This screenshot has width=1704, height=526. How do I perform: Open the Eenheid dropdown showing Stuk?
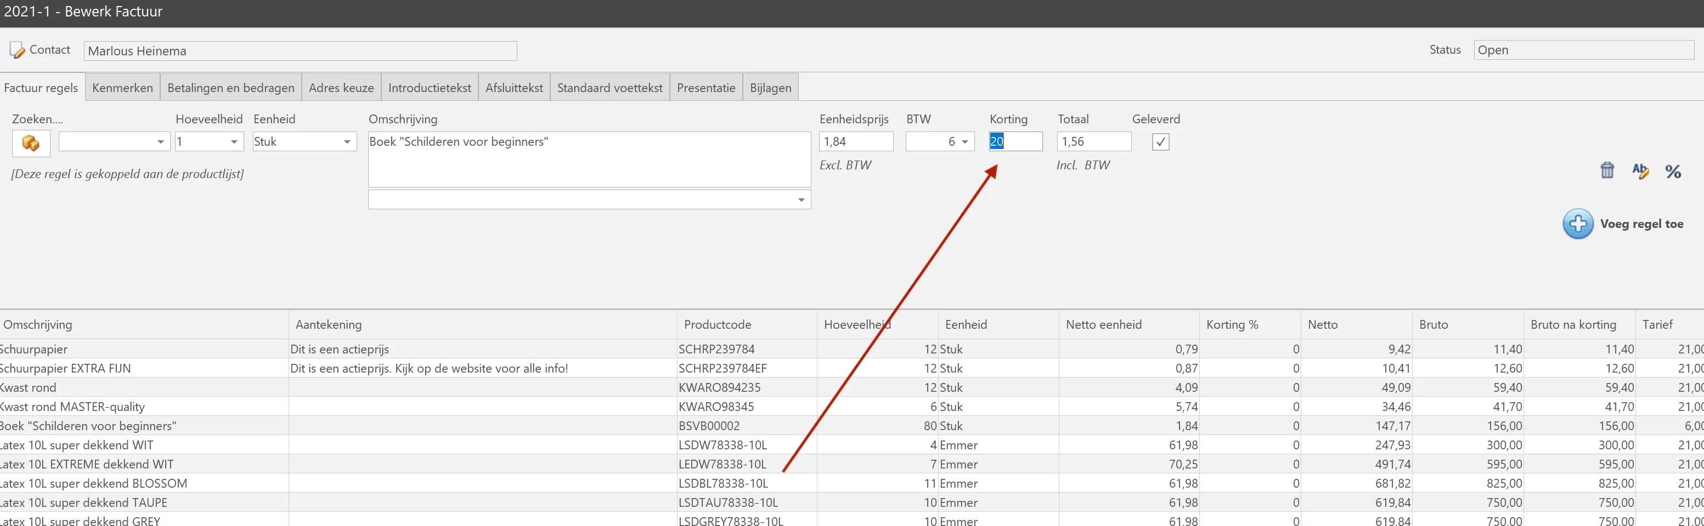click(347, 141)
